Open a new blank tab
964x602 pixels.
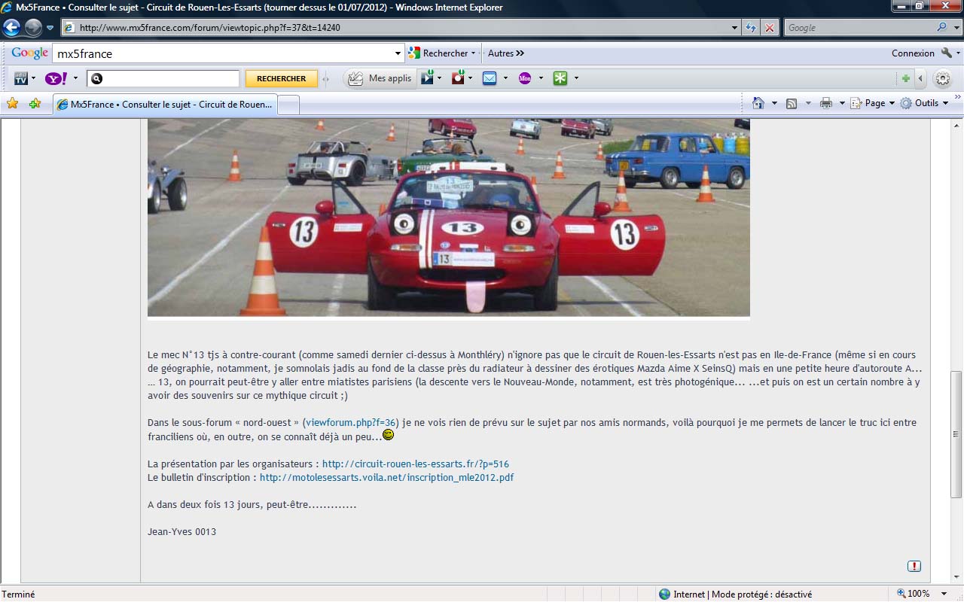289,105
